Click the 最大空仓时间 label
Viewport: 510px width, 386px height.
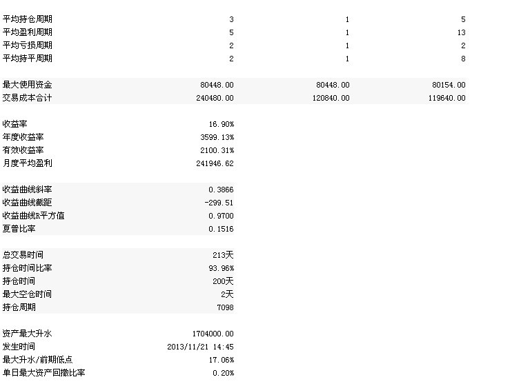tap(27, 294)
